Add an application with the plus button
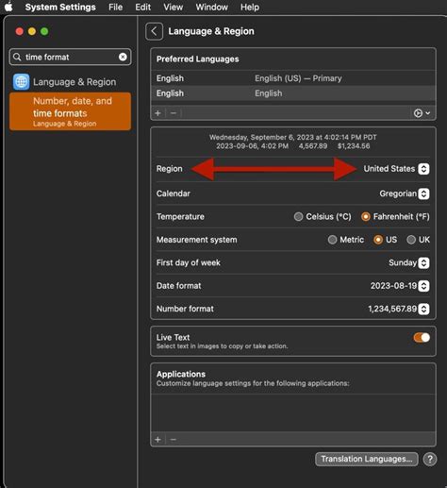Screen dimensions: 447x488 point(158,440)
